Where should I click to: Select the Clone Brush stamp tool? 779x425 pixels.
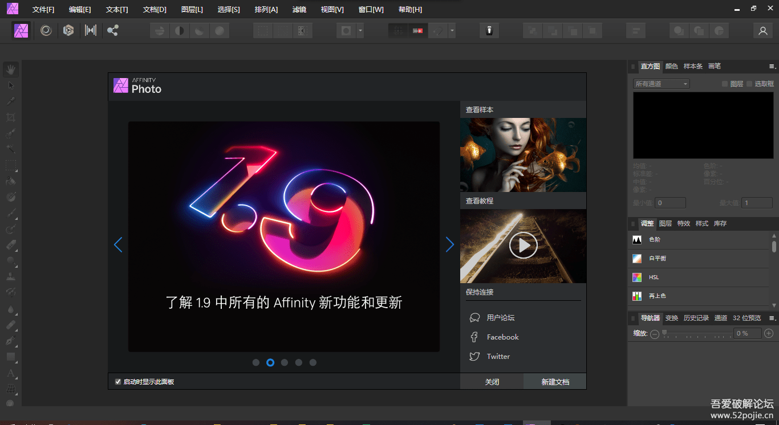[11, 276]
